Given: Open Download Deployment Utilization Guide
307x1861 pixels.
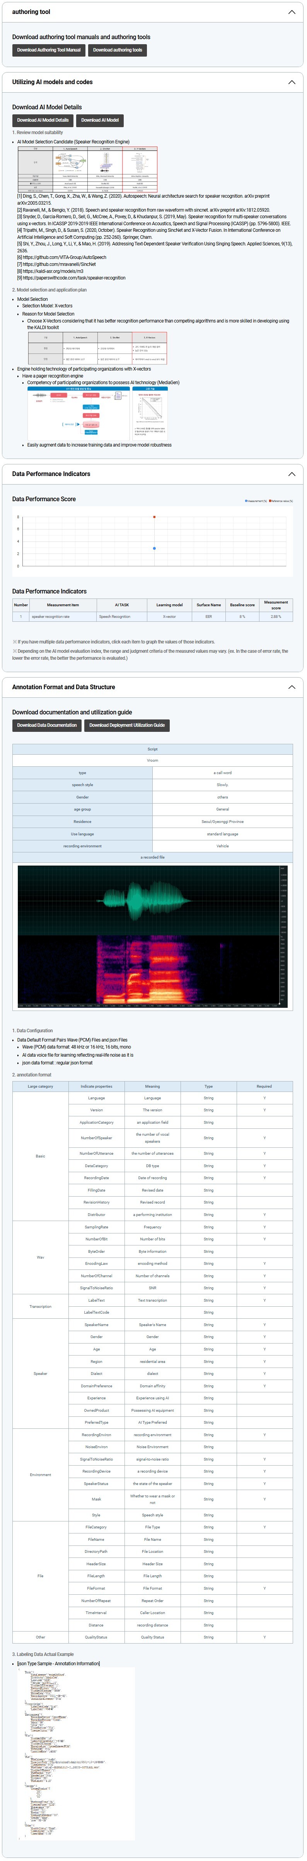Looking at the screenshot, I should [x=127, y=724].
